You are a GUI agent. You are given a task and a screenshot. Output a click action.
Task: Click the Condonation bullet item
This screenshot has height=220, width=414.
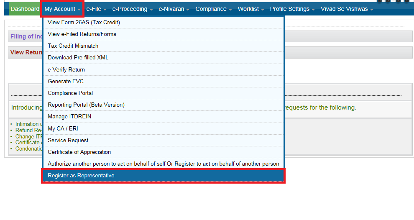tap(29, 149)
